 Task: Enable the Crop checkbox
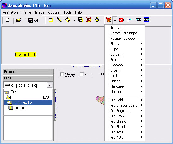(x=82, y=74)
